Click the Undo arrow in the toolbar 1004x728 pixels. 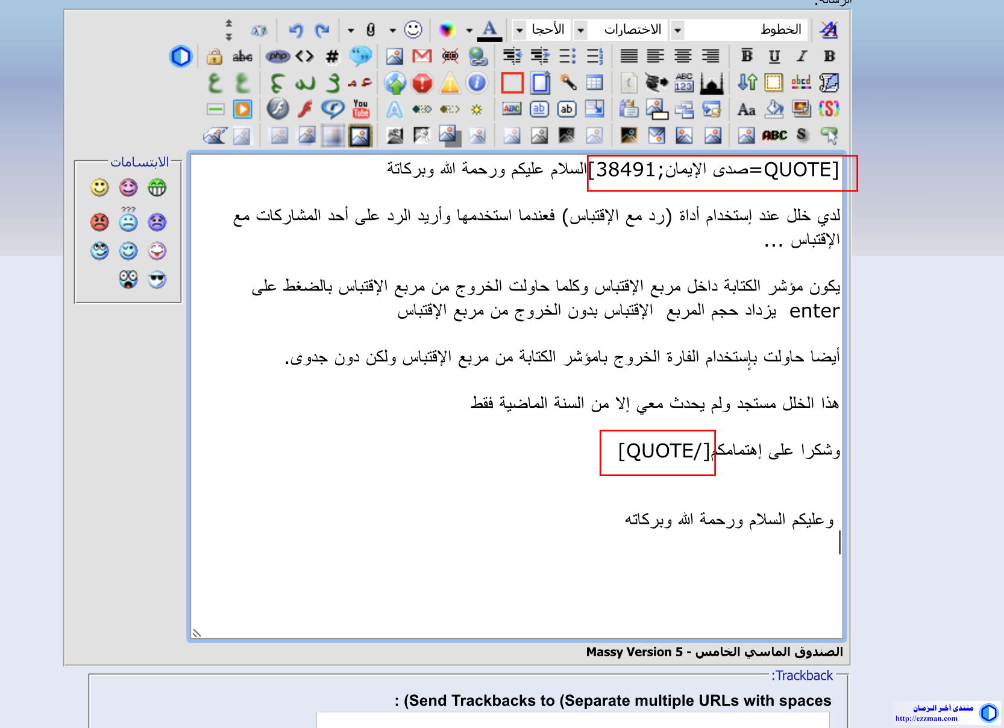[295, 30]
